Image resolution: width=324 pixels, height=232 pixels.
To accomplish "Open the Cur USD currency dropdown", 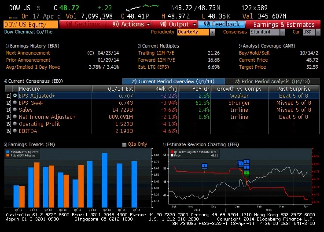I will point(312,32).
